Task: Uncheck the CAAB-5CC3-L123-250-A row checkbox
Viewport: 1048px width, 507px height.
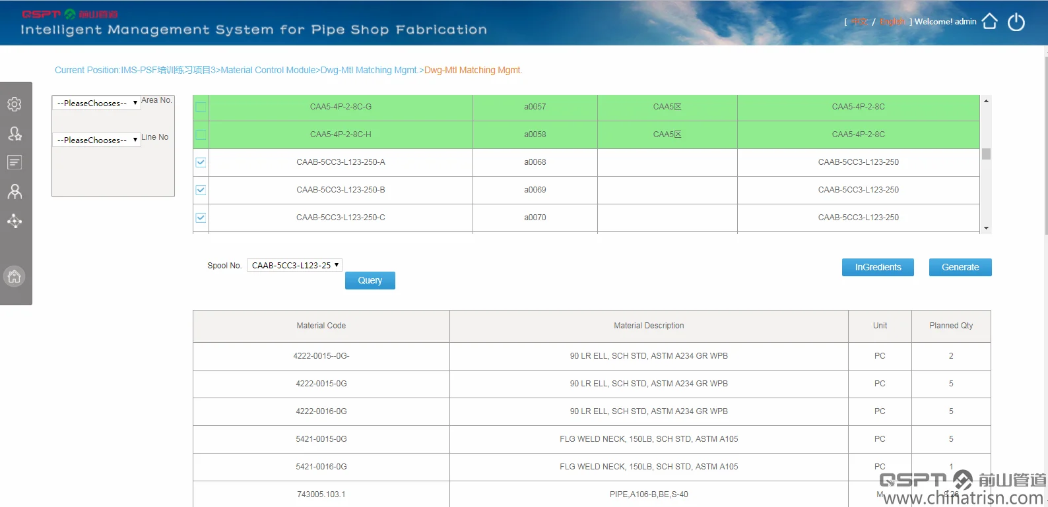Action: (x=201, y=162)
